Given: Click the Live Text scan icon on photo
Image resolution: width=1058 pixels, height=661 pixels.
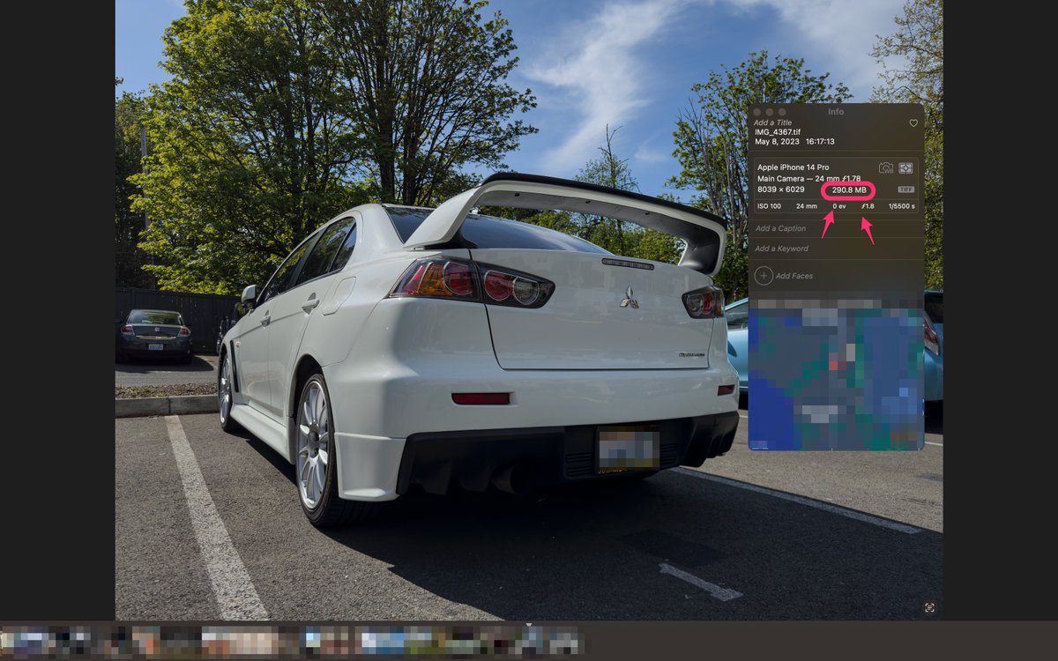Looking at the screenshot, I should tap(929, 608).
